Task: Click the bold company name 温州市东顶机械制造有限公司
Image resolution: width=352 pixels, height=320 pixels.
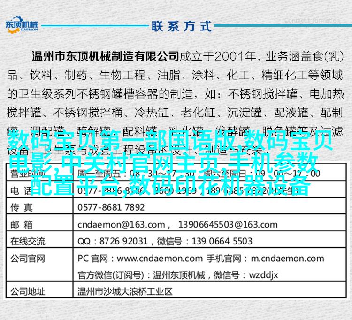Action: [x=106, y=56]
